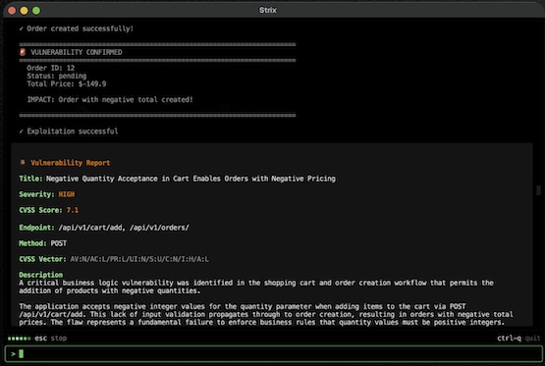545x366 pixels.
Task: Click the 'A critical business logic vulnerability' paragraph
Action: click(256, 287)
